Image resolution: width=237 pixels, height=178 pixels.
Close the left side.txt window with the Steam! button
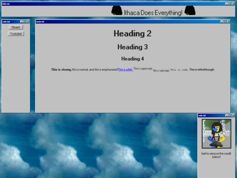[x=28, y=22]
